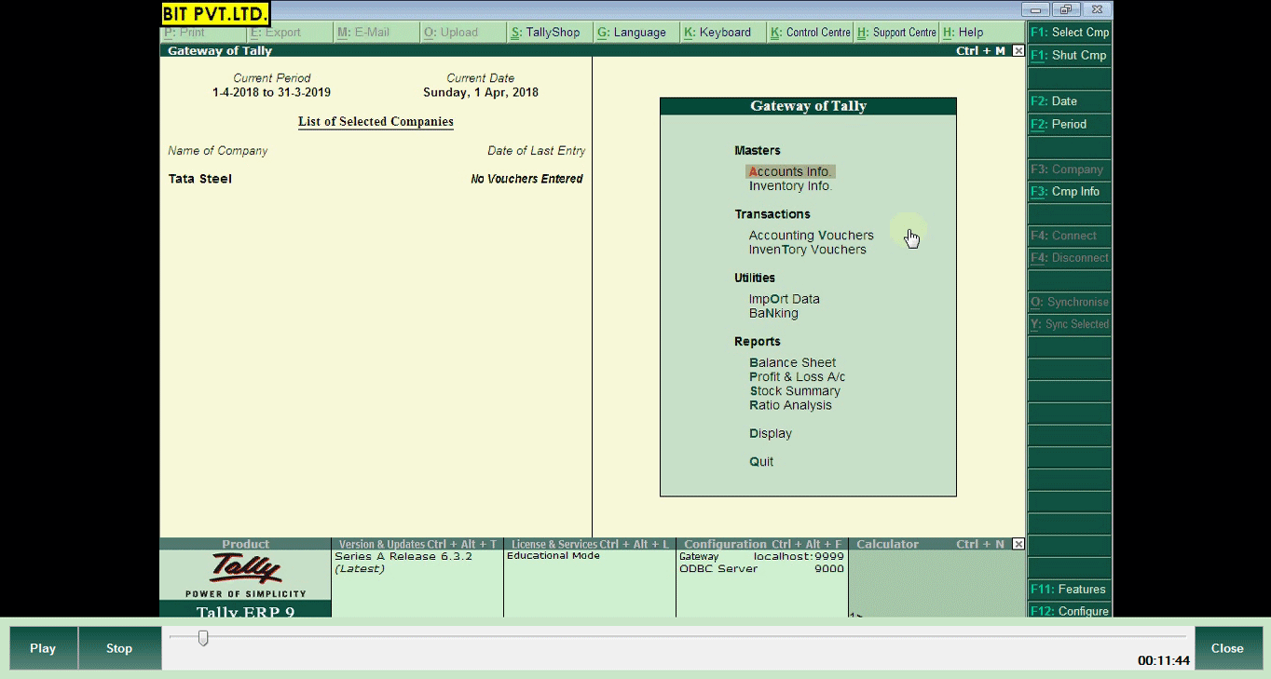Click the 'List of Selected Companies' heading
Screen dimensions: 1271x679
376,122
